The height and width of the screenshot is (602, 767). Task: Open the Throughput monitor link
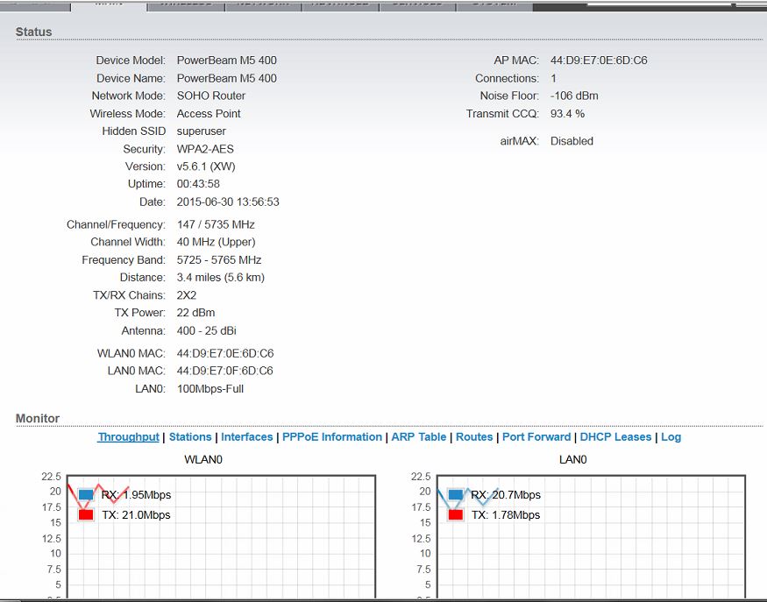click(x=128, y=436)
